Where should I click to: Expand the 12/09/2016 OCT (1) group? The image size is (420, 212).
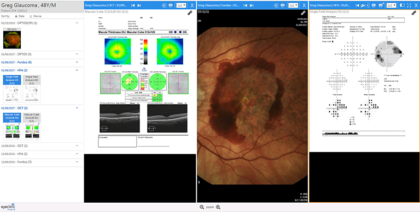pyautogui.click(x=77, y=146)
